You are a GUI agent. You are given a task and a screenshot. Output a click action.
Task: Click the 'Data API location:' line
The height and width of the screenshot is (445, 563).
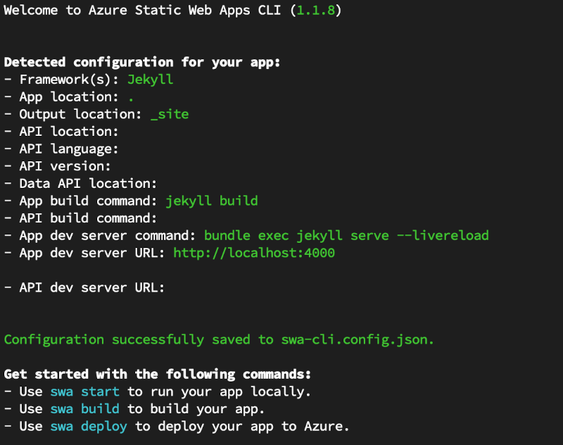pos(80,184)
